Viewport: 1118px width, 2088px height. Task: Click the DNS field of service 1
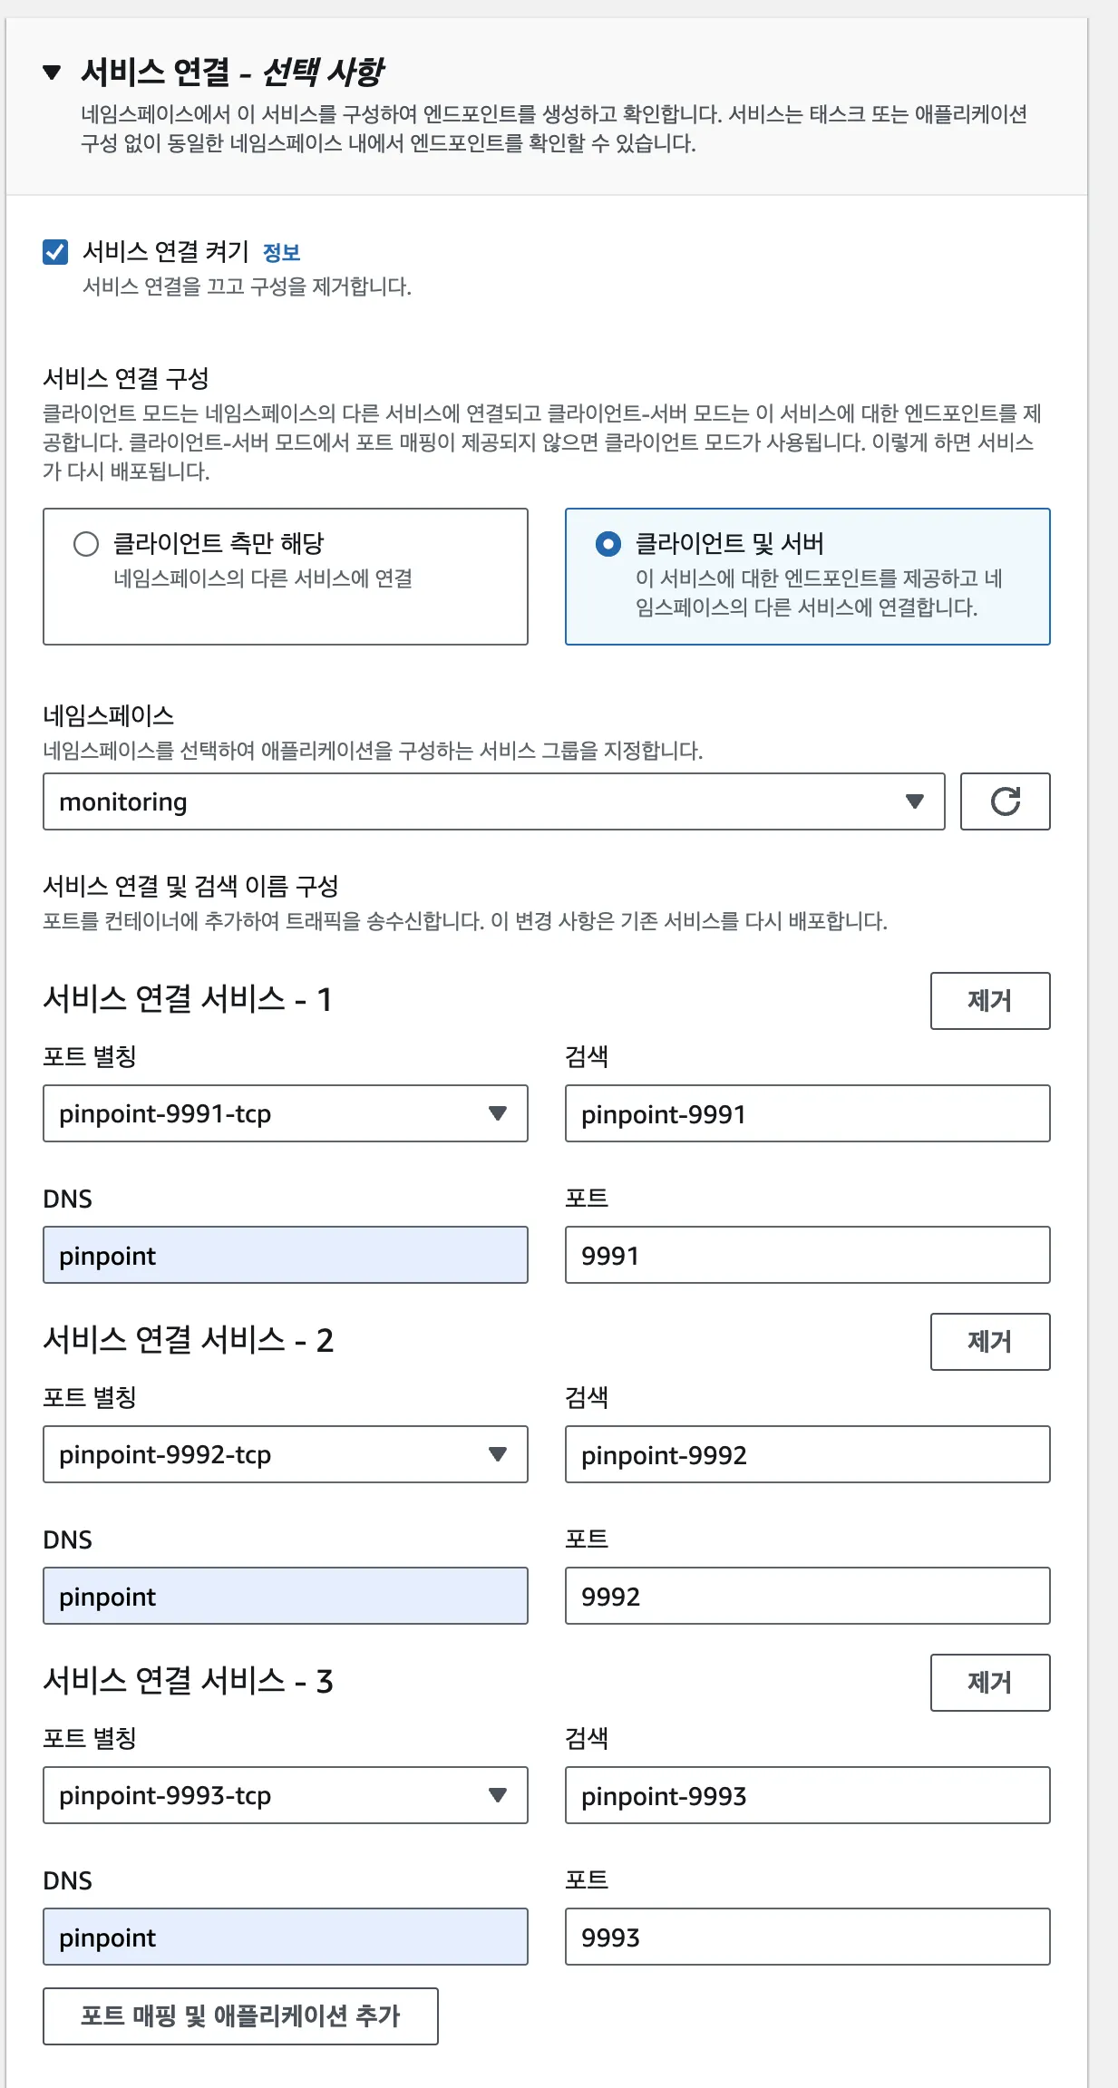pos(285,1255)
